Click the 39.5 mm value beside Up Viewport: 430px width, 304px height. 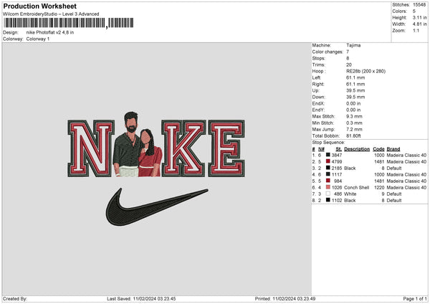(355, 90)
